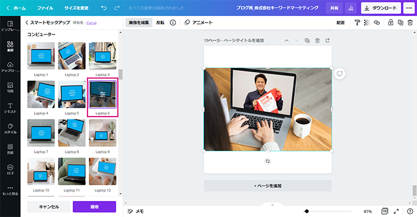The image size is (417, 217).
Task: Adjust the zoom slider handle
Action: click(307, 212)
